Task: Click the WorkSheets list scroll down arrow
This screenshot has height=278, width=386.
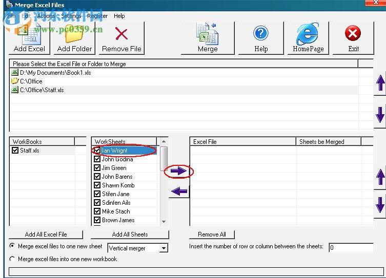Action: pos(164,222)
